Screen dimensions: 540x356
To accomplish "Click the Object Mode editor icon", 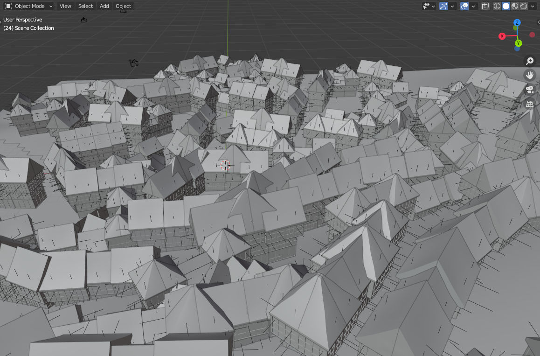I will (x=8, y=6).
